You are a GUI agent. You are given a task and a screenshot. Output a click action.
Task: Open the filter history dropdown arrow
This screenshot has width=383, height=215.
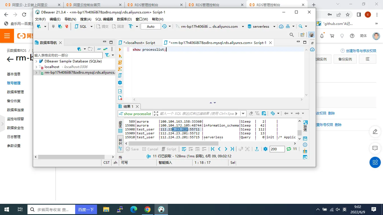243,114
